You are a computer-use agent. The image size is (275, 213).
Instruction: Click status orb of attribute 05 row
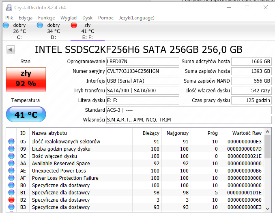[11, 141]
